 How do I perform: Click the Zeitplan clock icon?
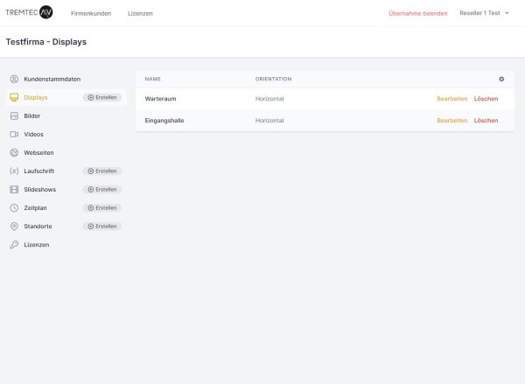pos(14,207)
